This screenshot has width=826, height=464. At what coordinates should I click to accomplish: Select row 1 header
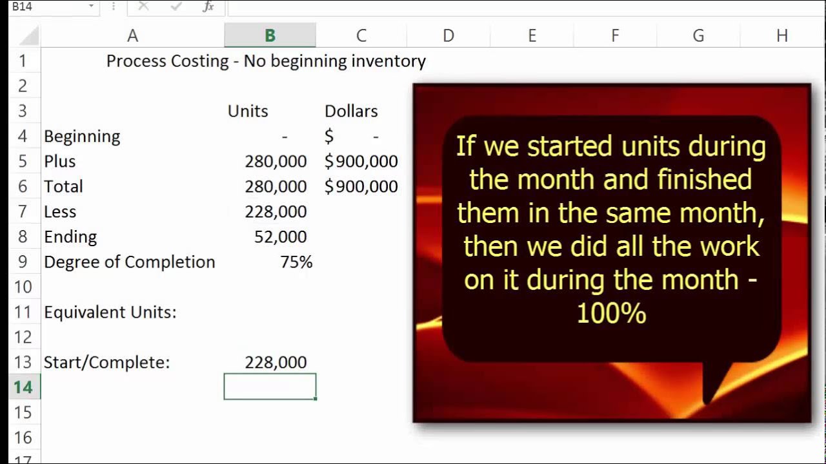click(x=23, y=61)
